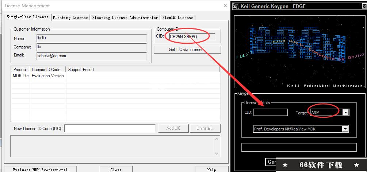The height and width of the screenshot is (172, 367).
Task: Click the Name field containing liu liu
Action: coord(92,38)
